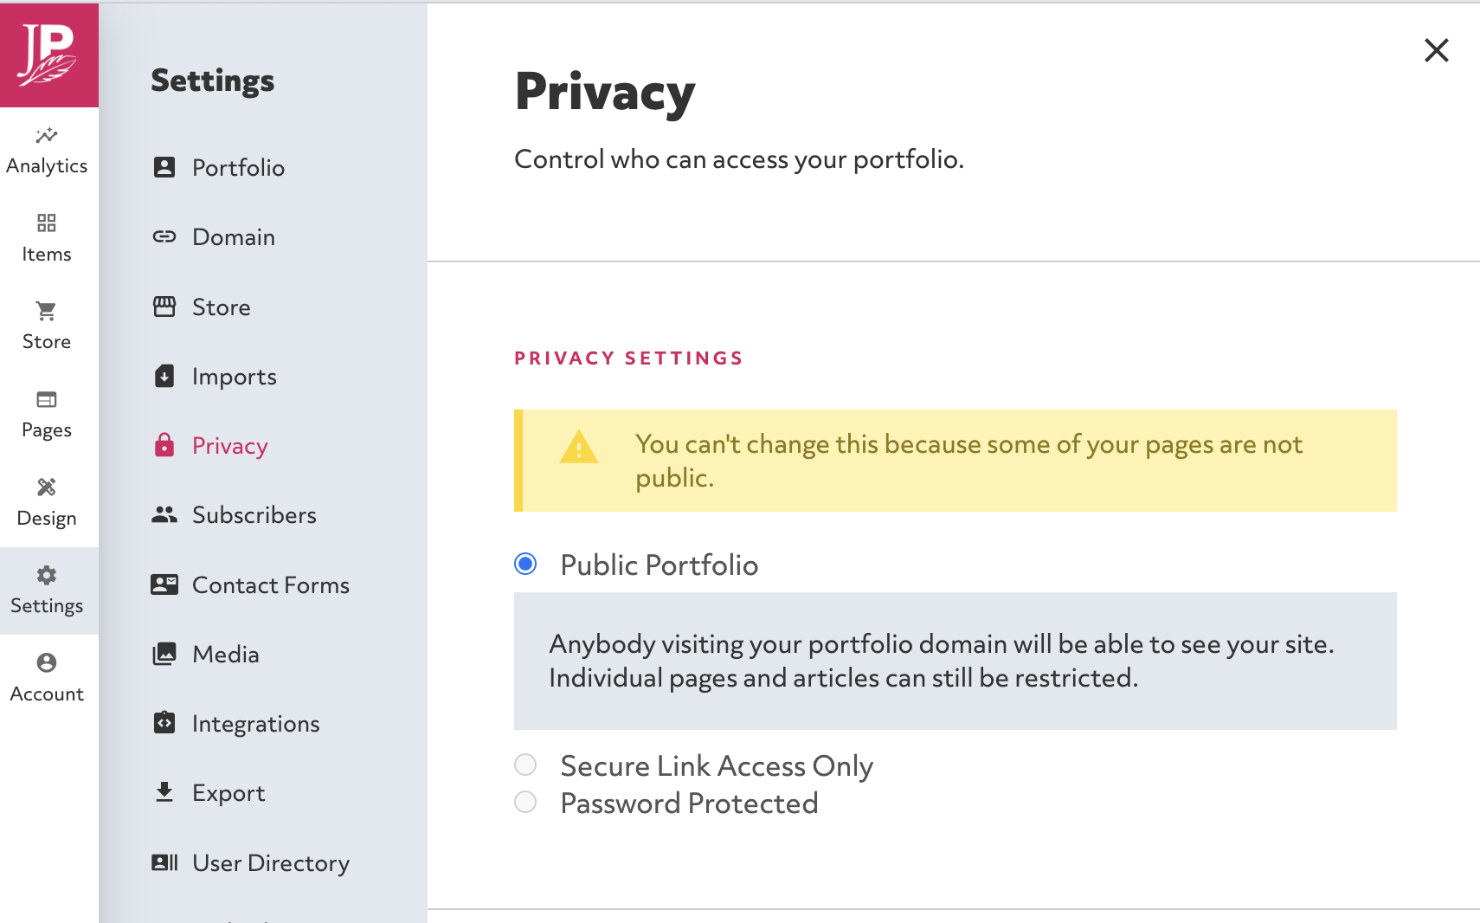This screenshot has height=923, width=1480.
Task: Go to Domain settings
Action: pos(233,237)
